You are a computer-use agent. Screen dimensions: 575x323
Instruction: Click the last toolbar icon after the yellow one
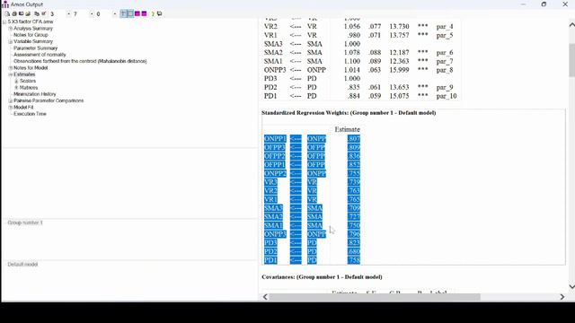coord(160,14)
